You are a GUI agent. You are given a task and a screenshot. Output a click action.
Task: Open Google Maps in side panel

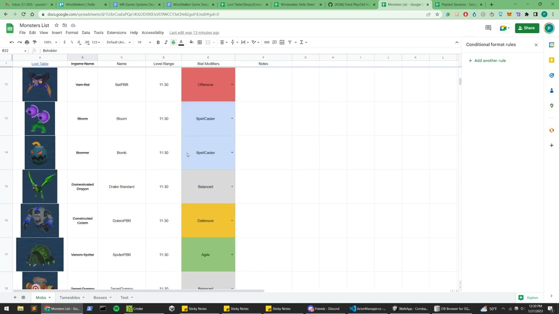(552, 106)
